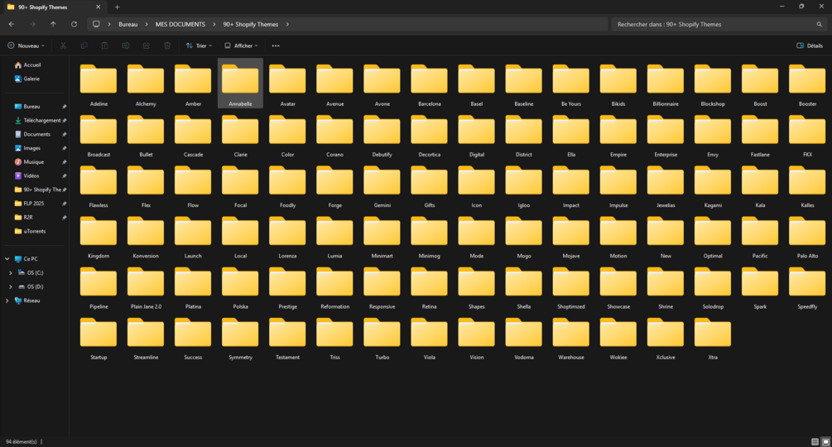
Task: Select the Shoptimized folder
Action: [x=571, y=288]
